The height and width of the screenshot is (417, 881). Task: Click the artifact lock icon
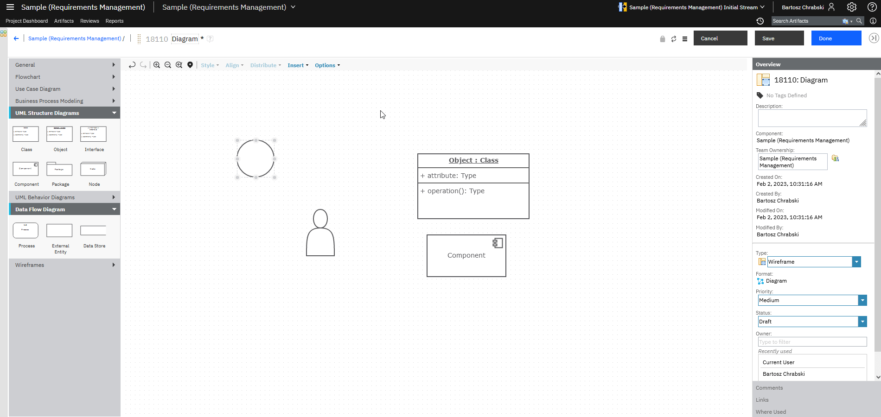point(663,39)
